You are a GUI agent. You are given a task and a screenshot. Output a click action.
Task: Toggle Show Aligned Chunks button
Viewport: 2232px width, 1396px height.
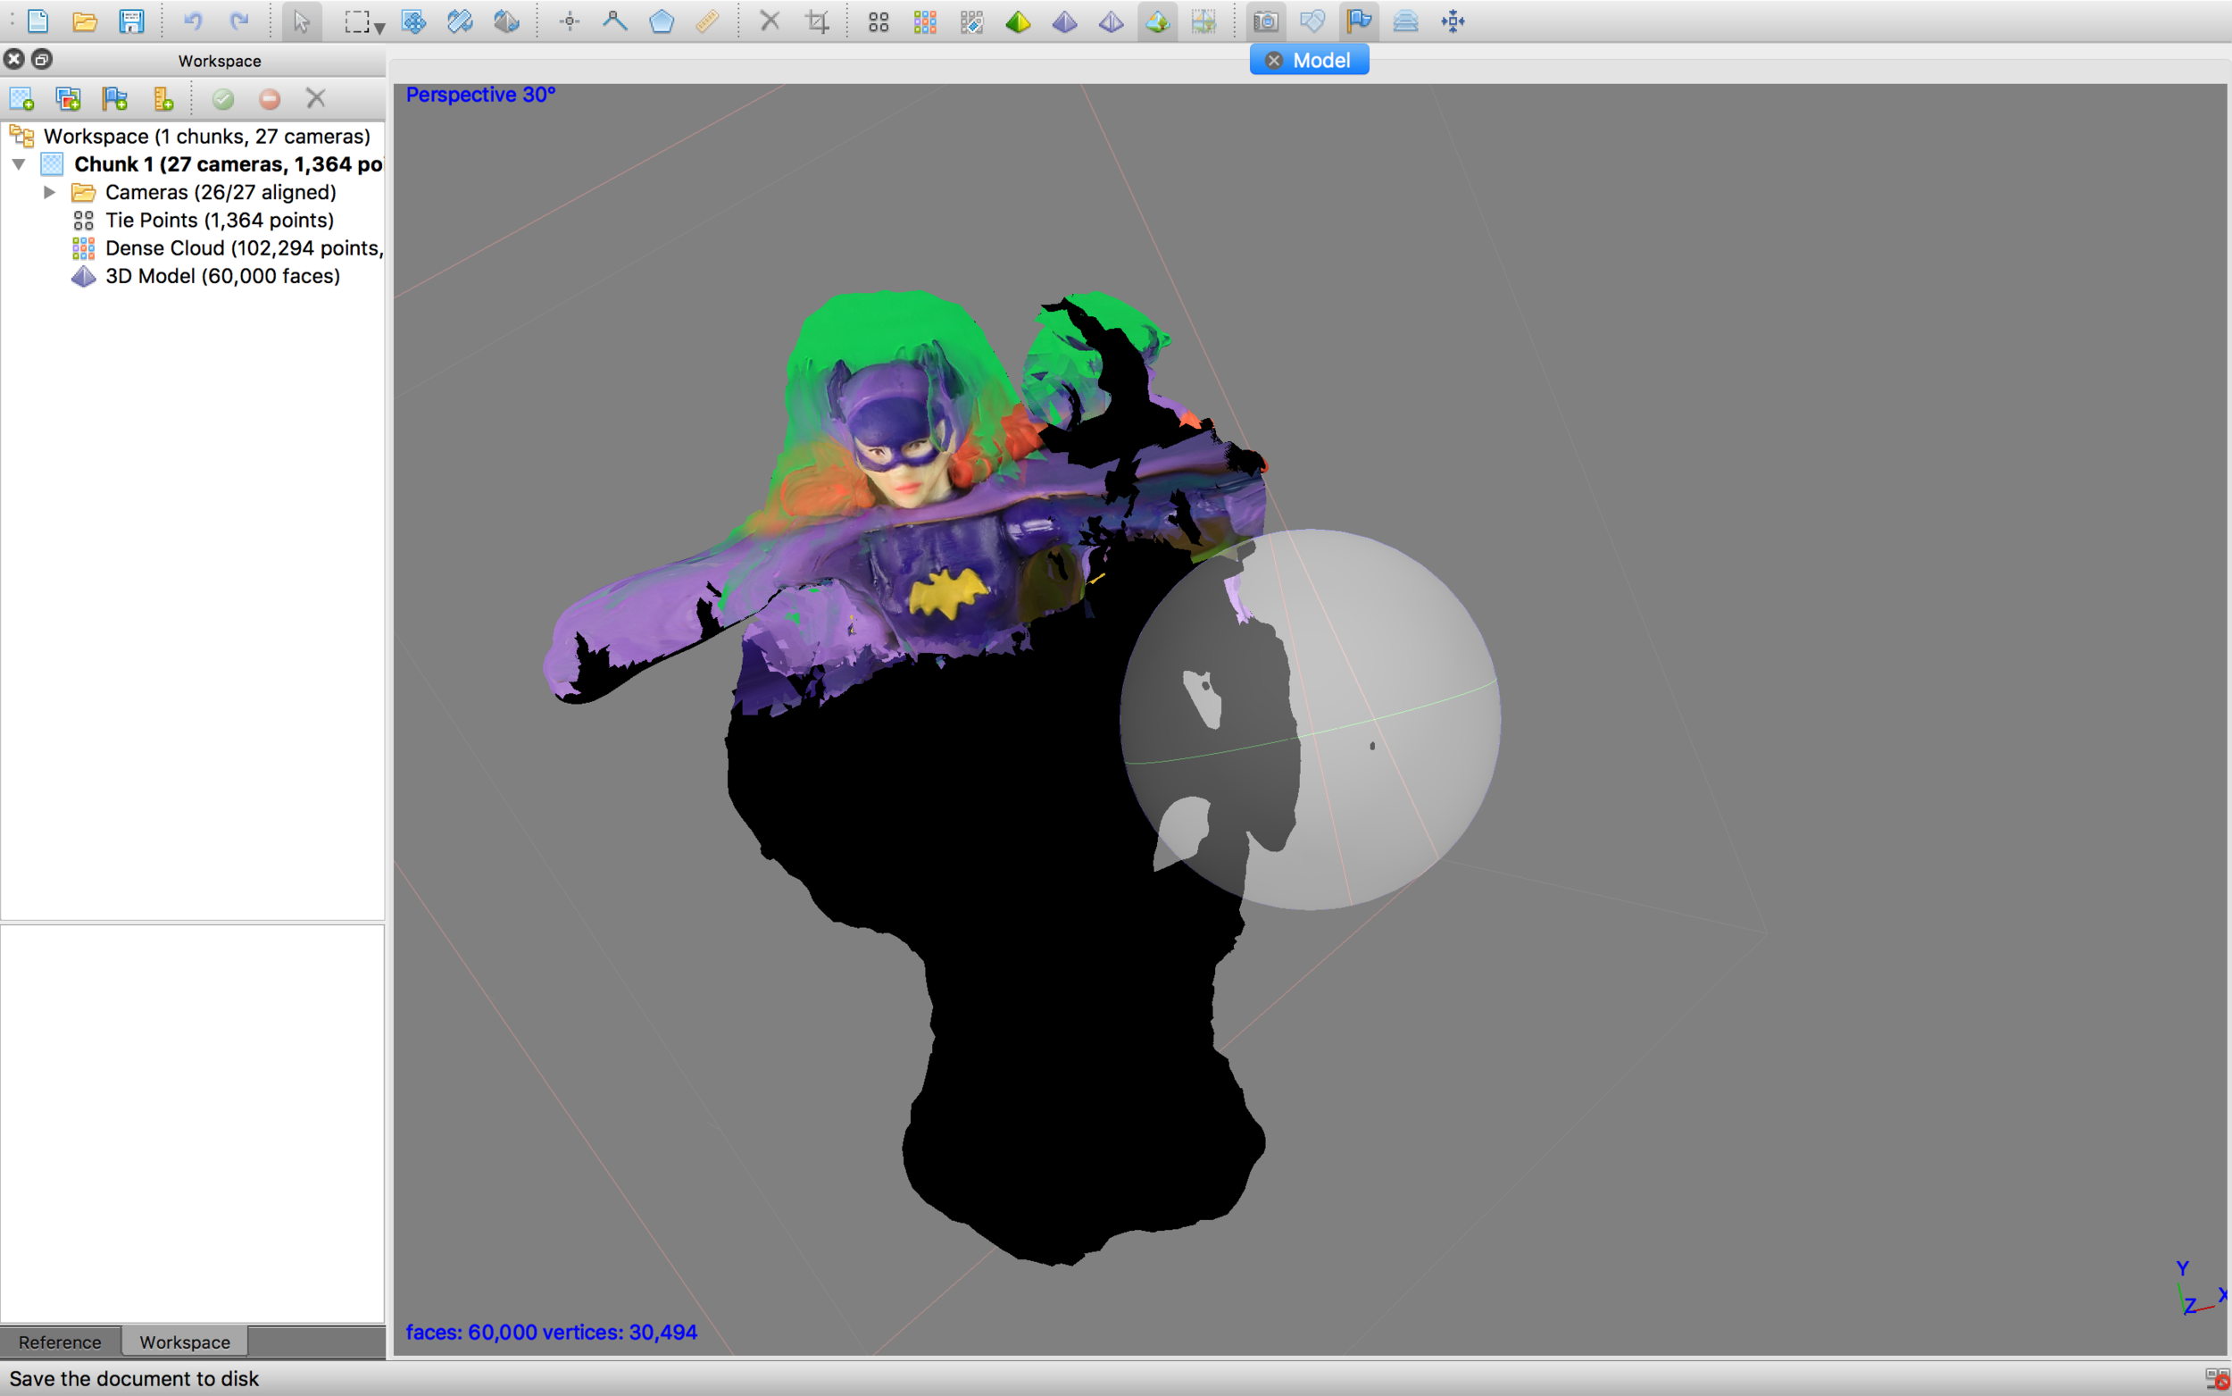(1405, 21)
